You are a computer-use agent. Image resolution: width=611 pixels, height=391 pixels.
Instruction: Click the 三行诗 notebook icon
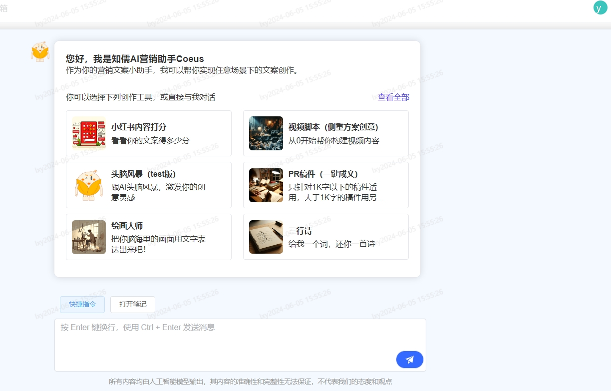pyautogui.click(x=266, y=237)
